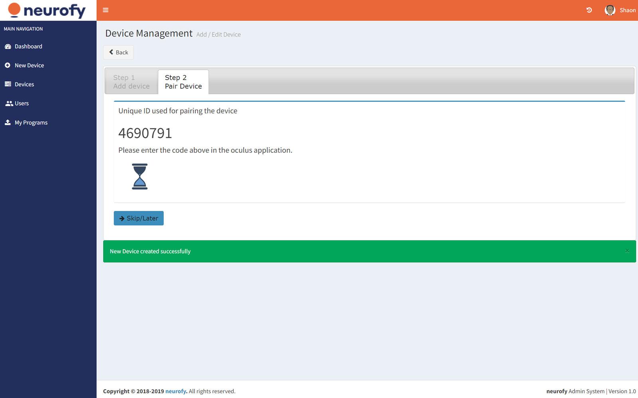Click the MAIN NAVIGATION label

click(23, 29)
